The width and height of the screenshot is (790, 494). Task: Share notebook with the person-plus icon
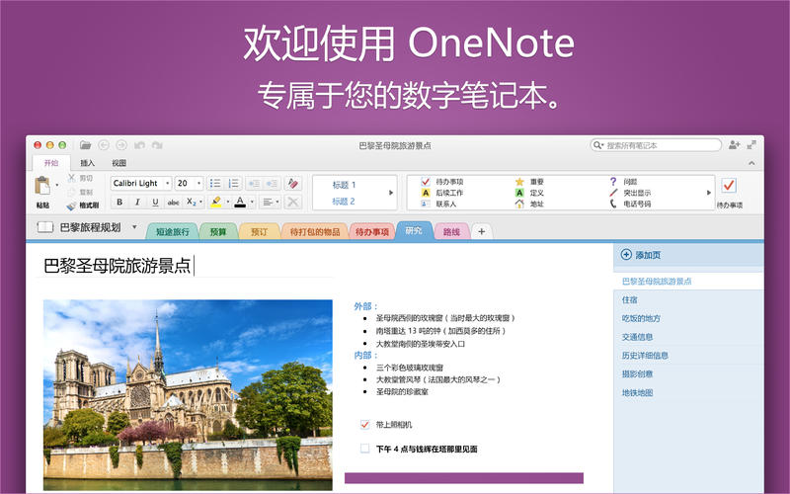pyautogui.click(x=734, y=144)
